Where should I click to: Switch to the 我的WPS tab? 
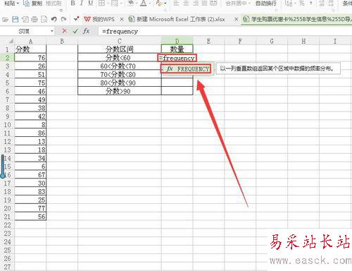click(99, 19)
